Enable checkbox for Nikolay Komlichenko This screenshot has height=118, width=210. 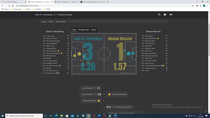140,66
